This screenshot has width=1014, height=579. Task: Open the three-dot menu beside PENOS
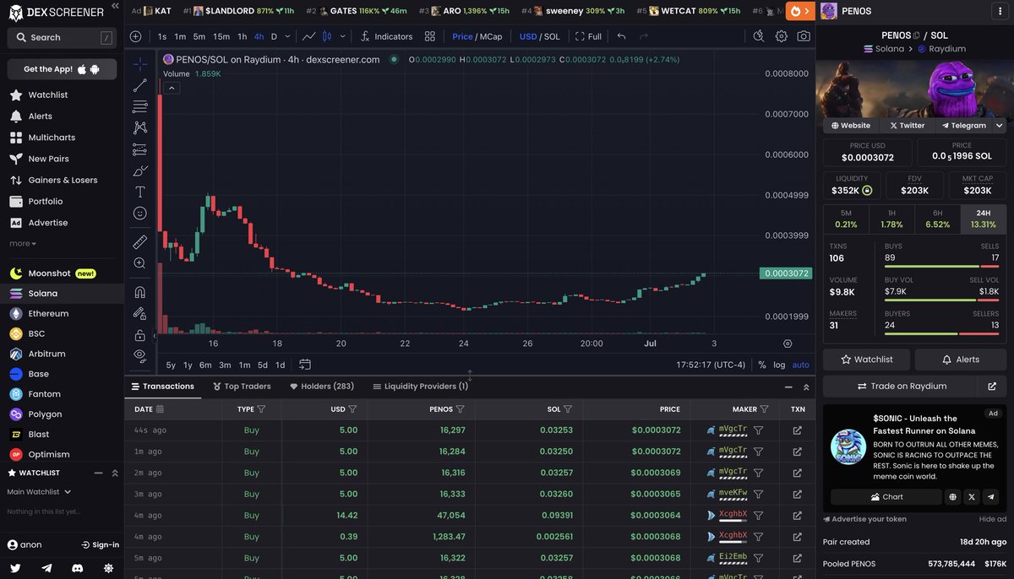(x=999, y=11)
